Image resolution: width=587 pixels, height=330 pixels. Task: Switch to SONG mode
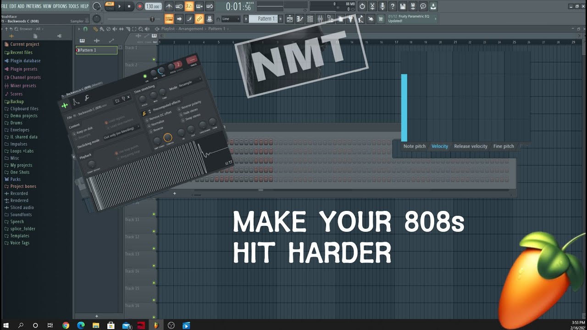(110, 8)
